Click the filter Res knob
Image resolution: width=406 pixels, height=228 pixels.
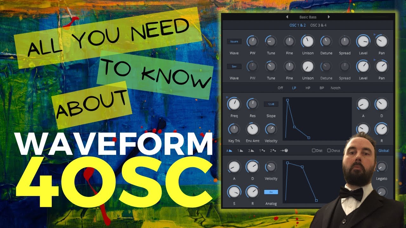click(x=252, y=104)
